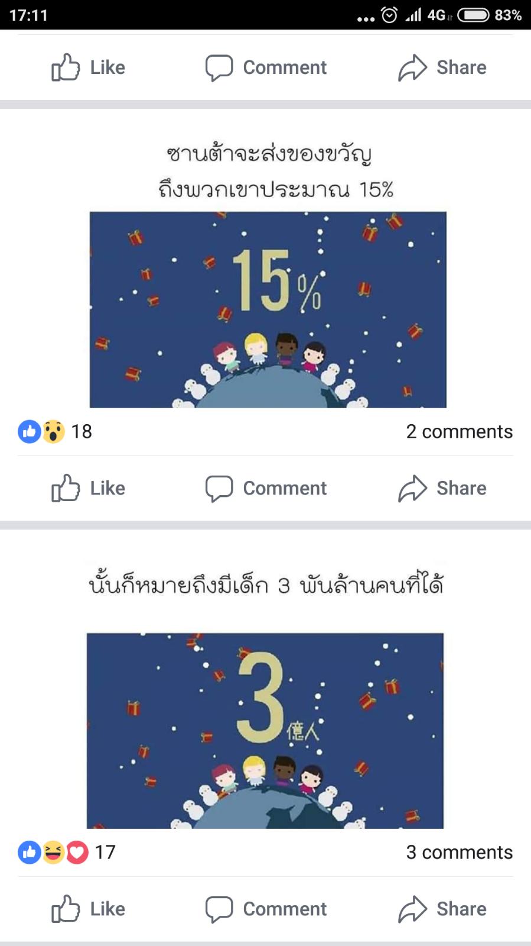
Task: Like the 3 billion children post
Action: pos(88,909)
